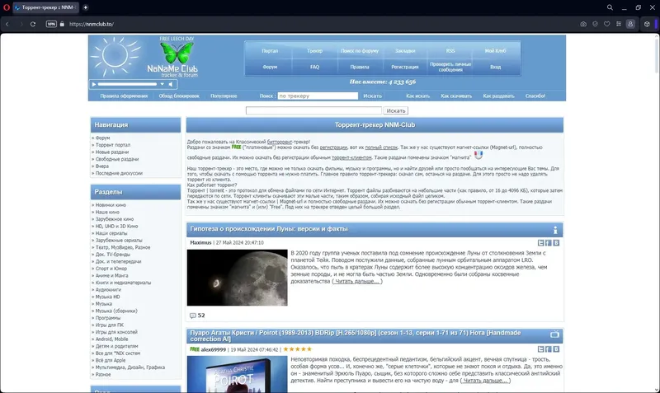The image size is (660, 393).
Task: Open Зарубежные сериалы section
Action: point(119,241)
